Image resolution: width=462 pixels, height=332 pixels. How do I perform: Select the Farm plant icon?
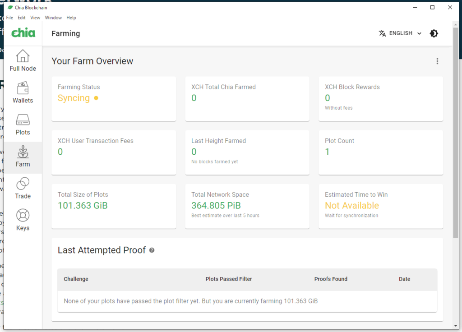tap(23, 152)
